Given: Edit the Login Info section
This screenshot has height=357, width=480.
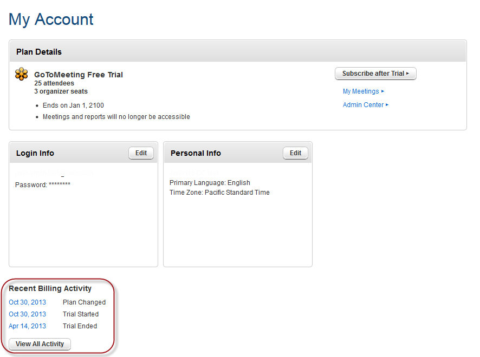Looking at the screenshot, I should click(x=141, y=153).
